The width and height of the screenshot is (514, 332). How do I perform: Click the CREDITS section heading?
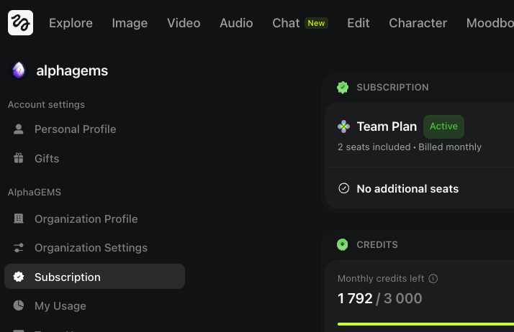[377, 244]
